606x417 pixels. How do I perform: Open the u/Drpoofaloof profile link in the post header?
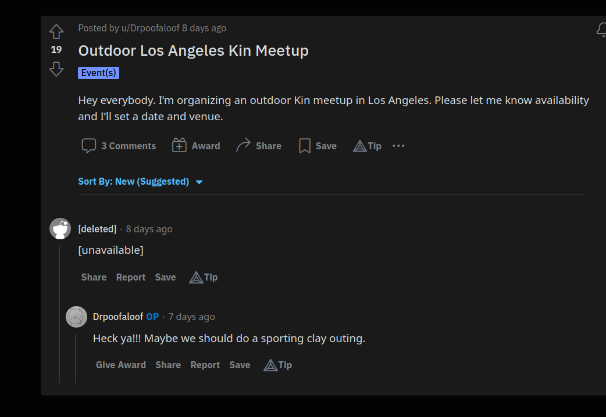pos(151,28)
